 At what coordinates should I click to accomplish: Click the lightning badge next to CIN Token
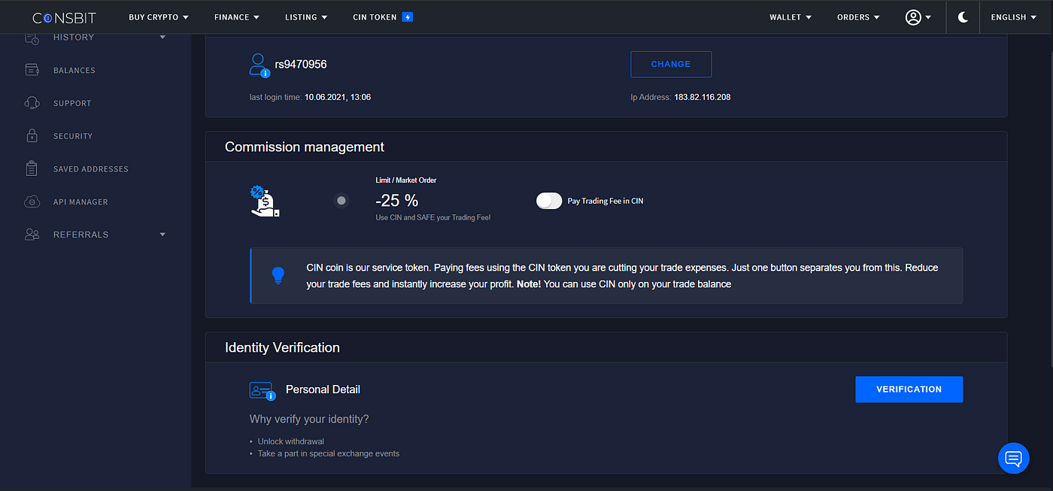[408, 17]
